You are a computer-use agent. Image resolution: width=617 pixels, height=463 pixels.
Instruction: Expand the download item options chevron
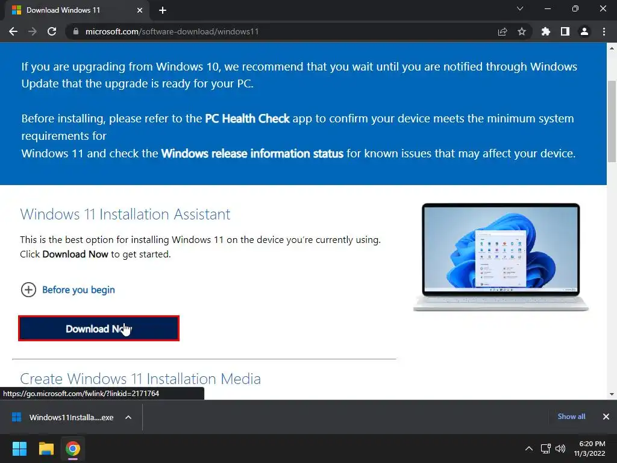128,417
